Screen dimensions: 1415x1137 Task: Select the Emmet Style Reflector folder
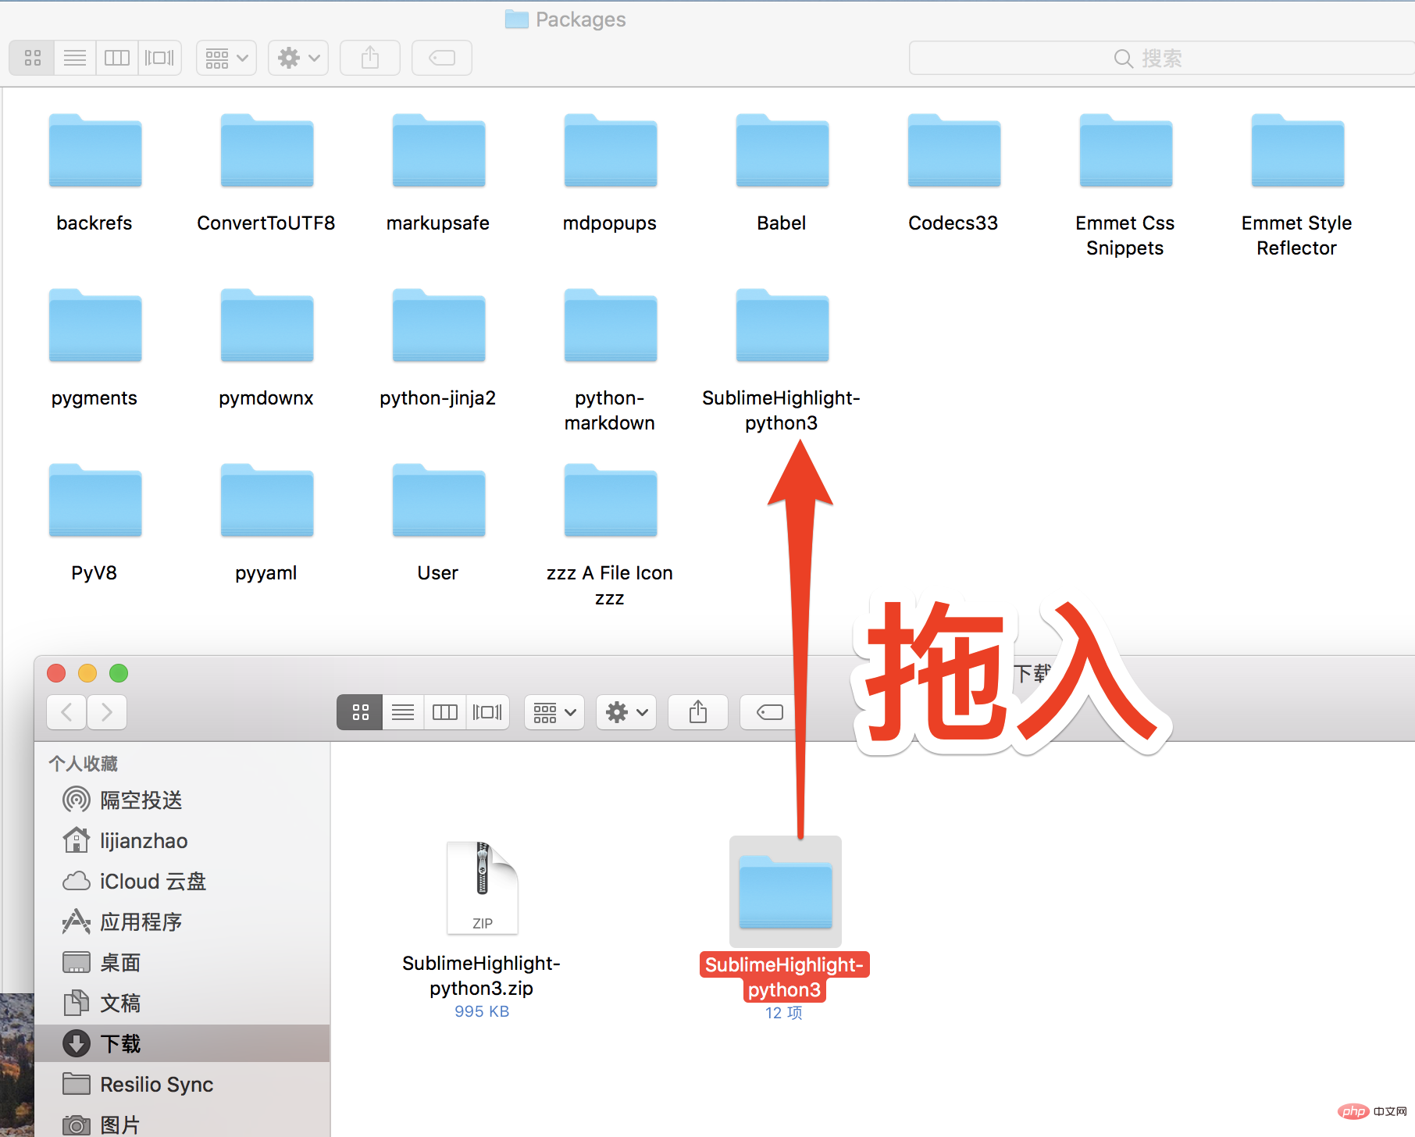pyautogui.click(x=1298, y=151)
